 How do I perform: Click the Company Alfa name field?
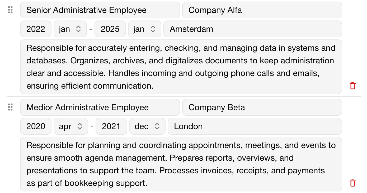pyautogui.click(x=262, y=10)
